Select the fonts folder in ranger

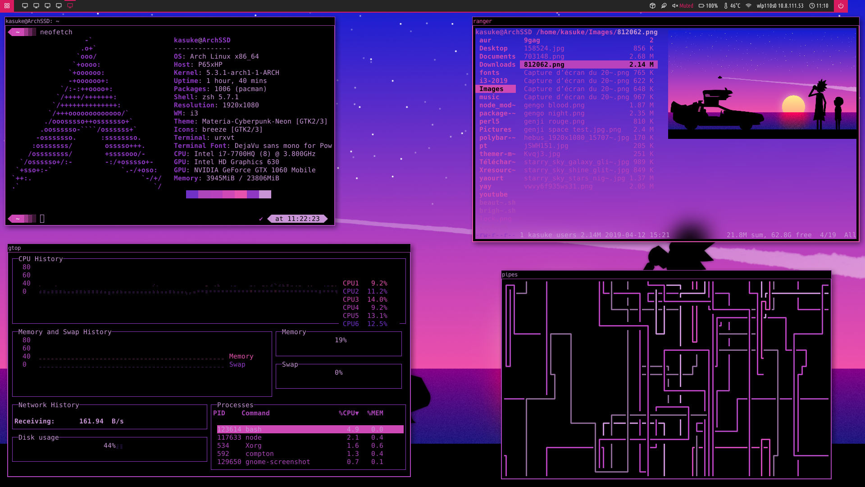click(489, 73)
